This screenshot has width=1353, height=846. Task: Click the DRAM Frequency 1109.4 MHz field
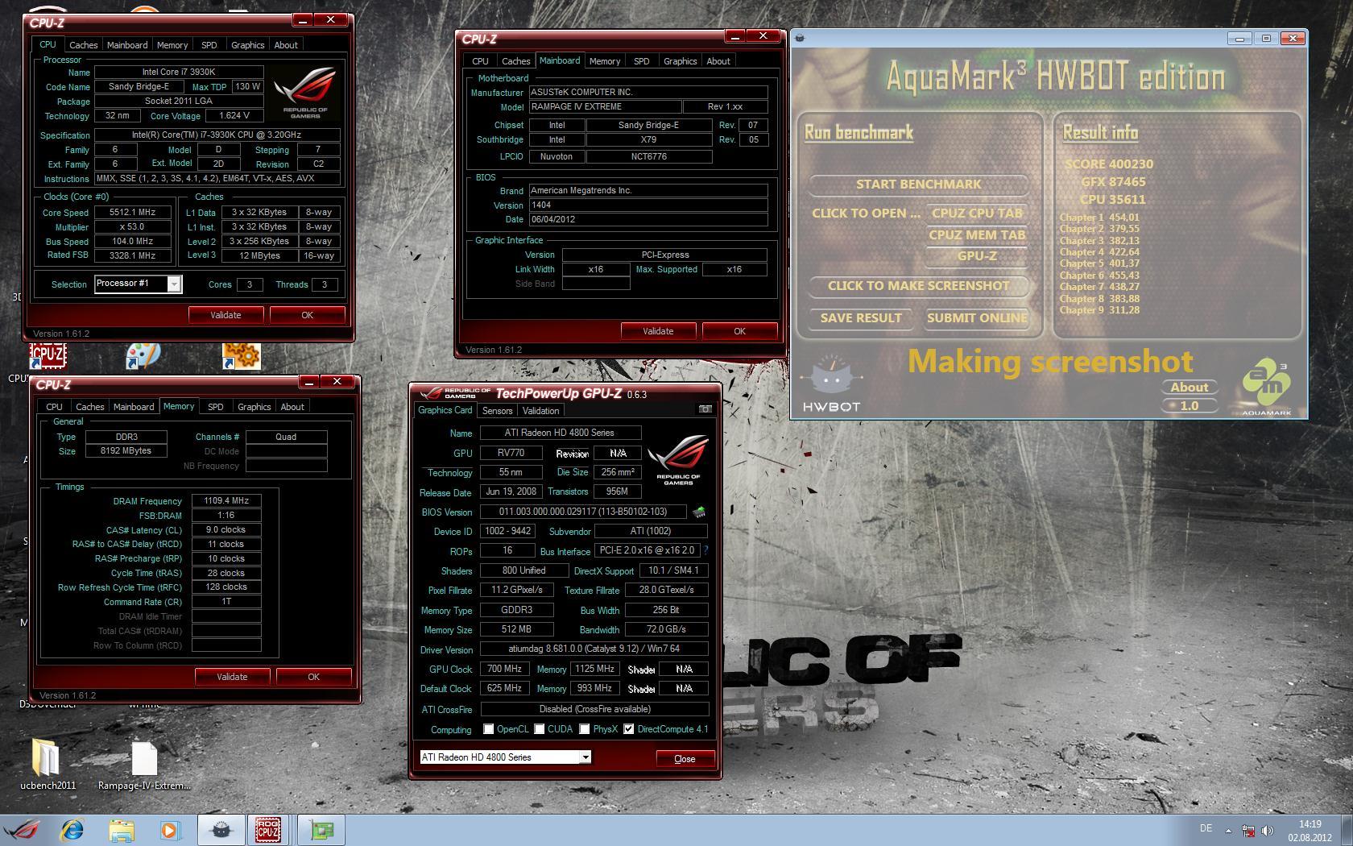tap(226, 500)
